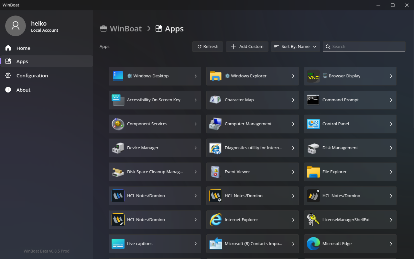Click the vertical scrollbar on the right
414x259 pixels.
[413, 70]
